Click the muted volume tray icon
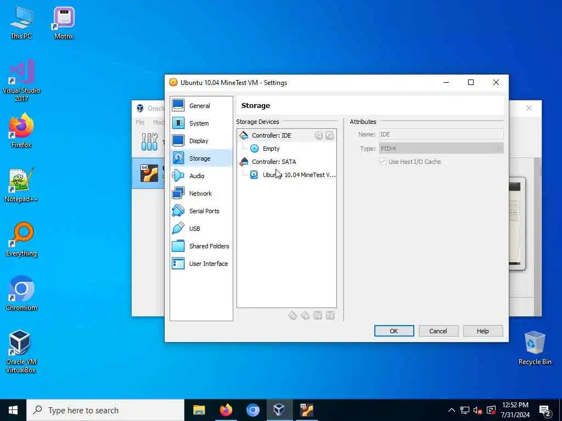Image resolution: width=562 pixels, height=421 pixels. click(x=478, y=410)
